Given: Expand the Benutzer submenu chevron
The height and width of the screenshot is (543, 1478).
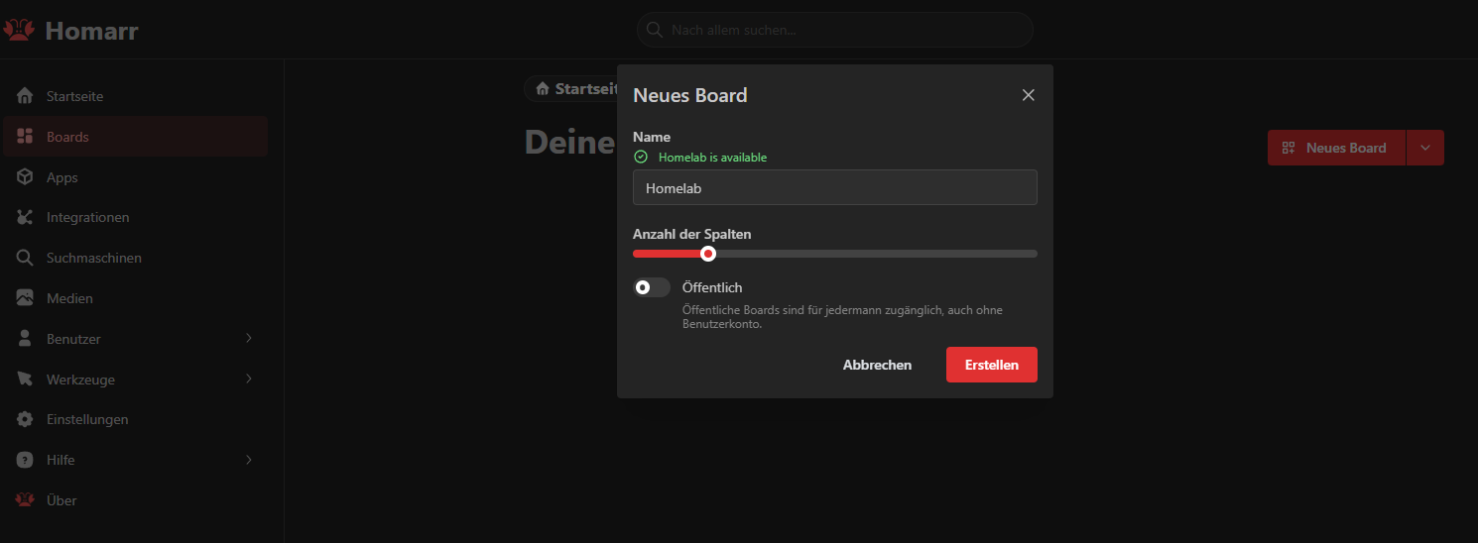Looking at the screenshot, I should (249, 339).
